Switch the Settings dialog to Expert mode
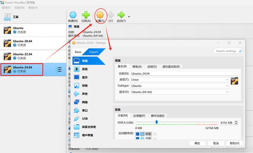 click(x=94, y=52)
